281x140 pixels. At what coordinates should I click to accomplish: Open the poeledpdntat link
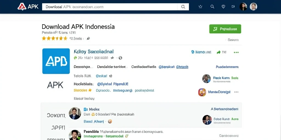[144, 91]
